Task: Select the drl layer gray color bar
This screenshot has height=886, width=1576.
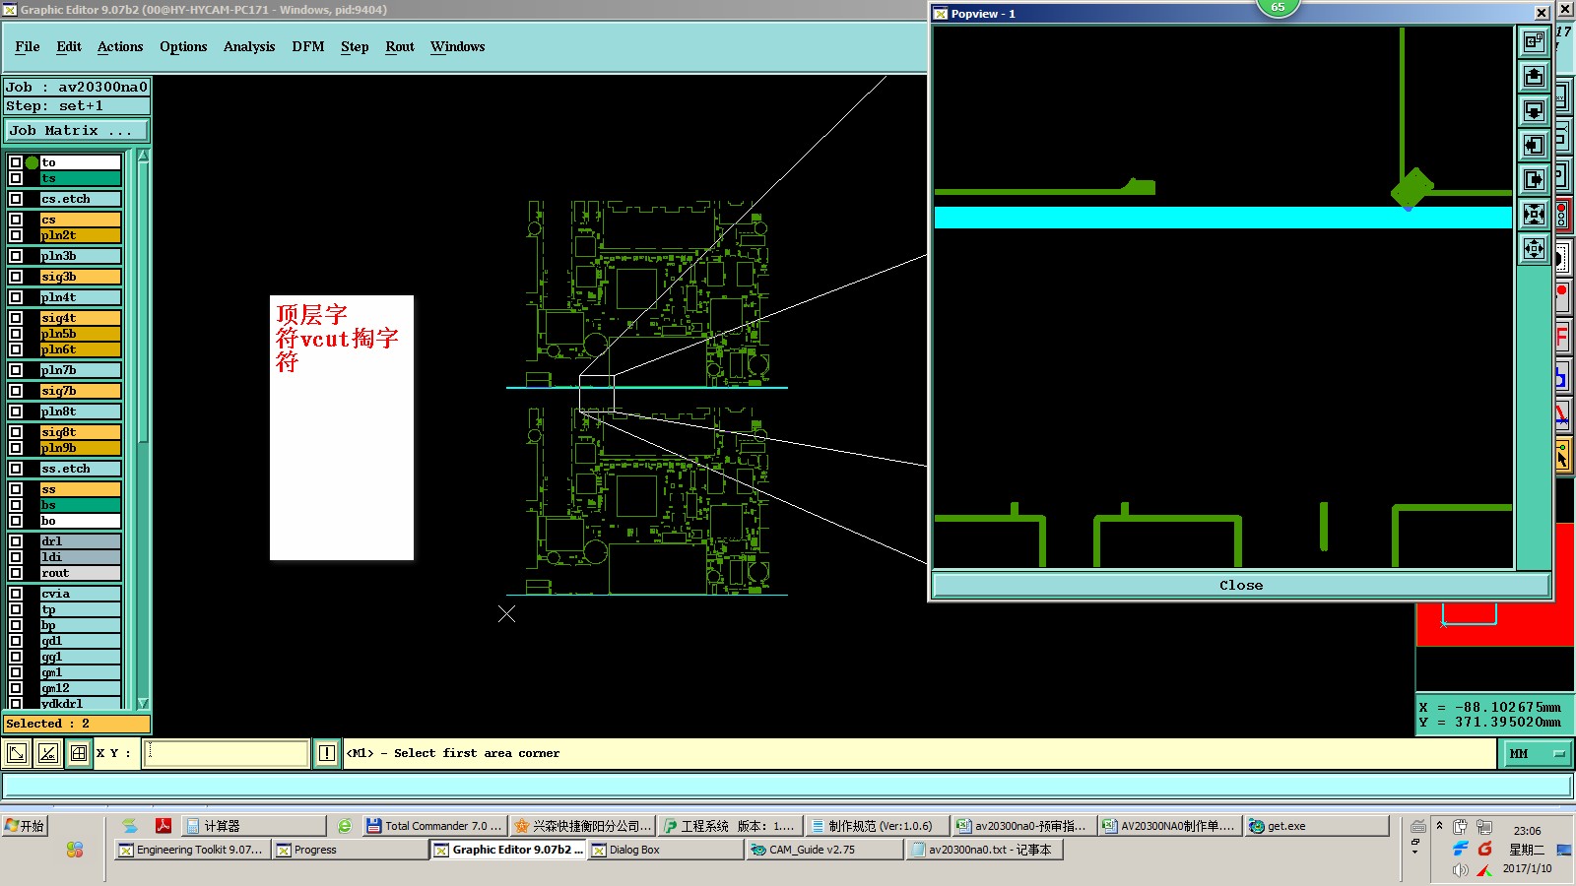Action: coord(80,541)
